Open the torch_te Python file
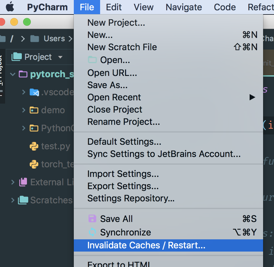The image size is (274, 267). pos(52,164)
